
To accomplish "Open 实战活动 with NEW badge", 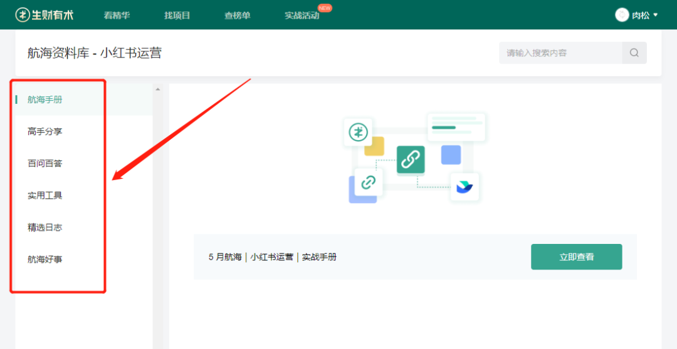I will point(302,16).
